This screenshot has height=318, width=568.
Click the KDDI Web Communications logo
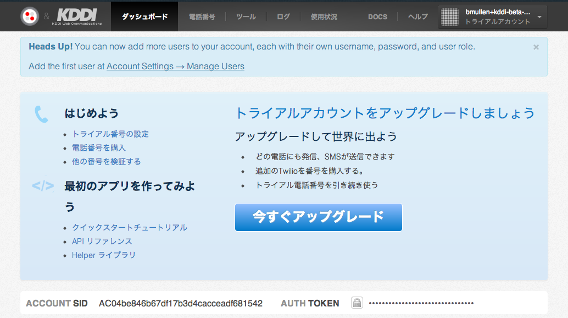pyautogui.click(x=77, y=17)
